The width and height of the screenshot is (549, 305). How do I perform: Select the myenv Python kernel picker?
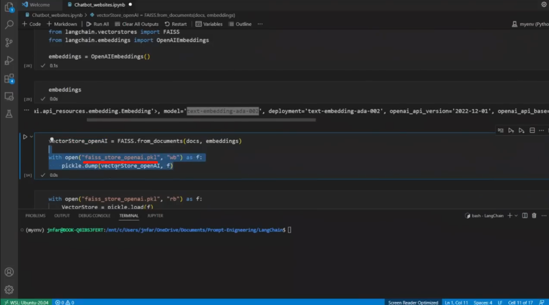click(530, 24)
